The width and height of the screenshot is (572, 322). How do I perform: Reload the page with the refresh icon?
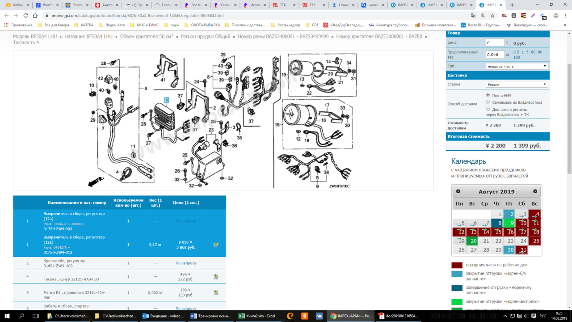[25, 15]
